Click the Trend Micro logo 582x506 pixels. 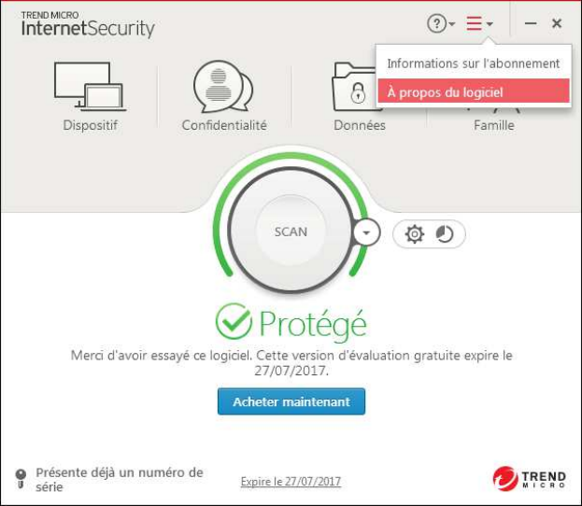[530, 479]
